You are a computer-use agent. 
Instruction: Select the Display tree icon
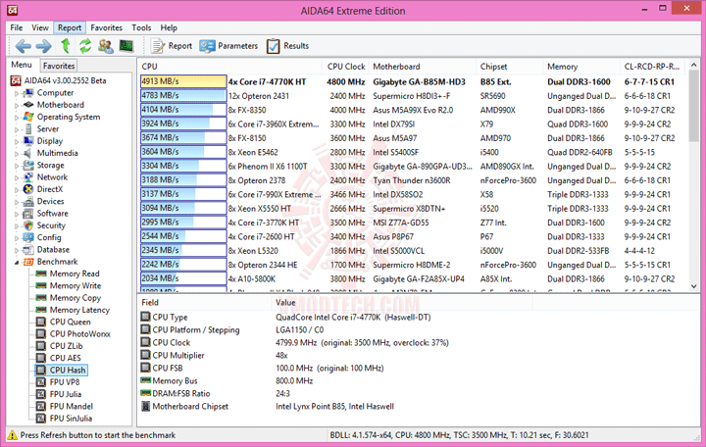(28, 141)
